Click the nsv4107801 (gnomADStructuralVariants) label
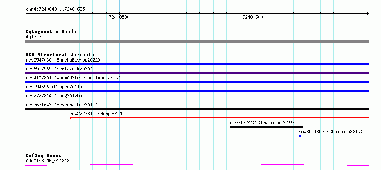The image size is (381, 170). coord(73,78)
